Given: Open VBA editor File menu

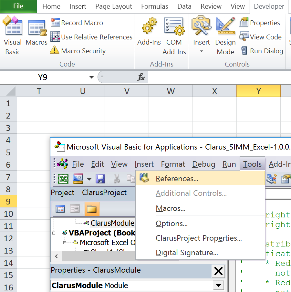Looking at the screenshot, I should point(78,164).
